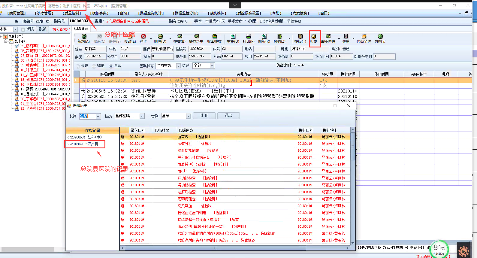Open the 类别 全部 dropdown in order management
Screen dimensions: 477x258
(x=212, y=66)
